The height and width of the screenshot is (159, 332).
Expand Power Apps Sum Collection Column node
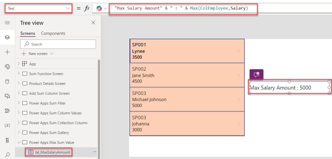pos(18,123)
